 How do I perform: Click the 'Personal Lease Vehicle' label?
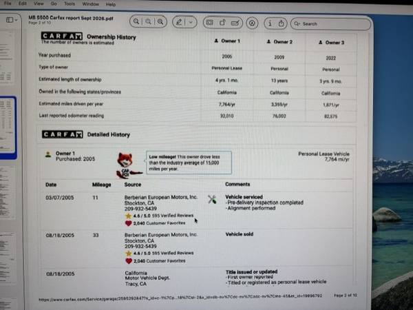point(324,154)
